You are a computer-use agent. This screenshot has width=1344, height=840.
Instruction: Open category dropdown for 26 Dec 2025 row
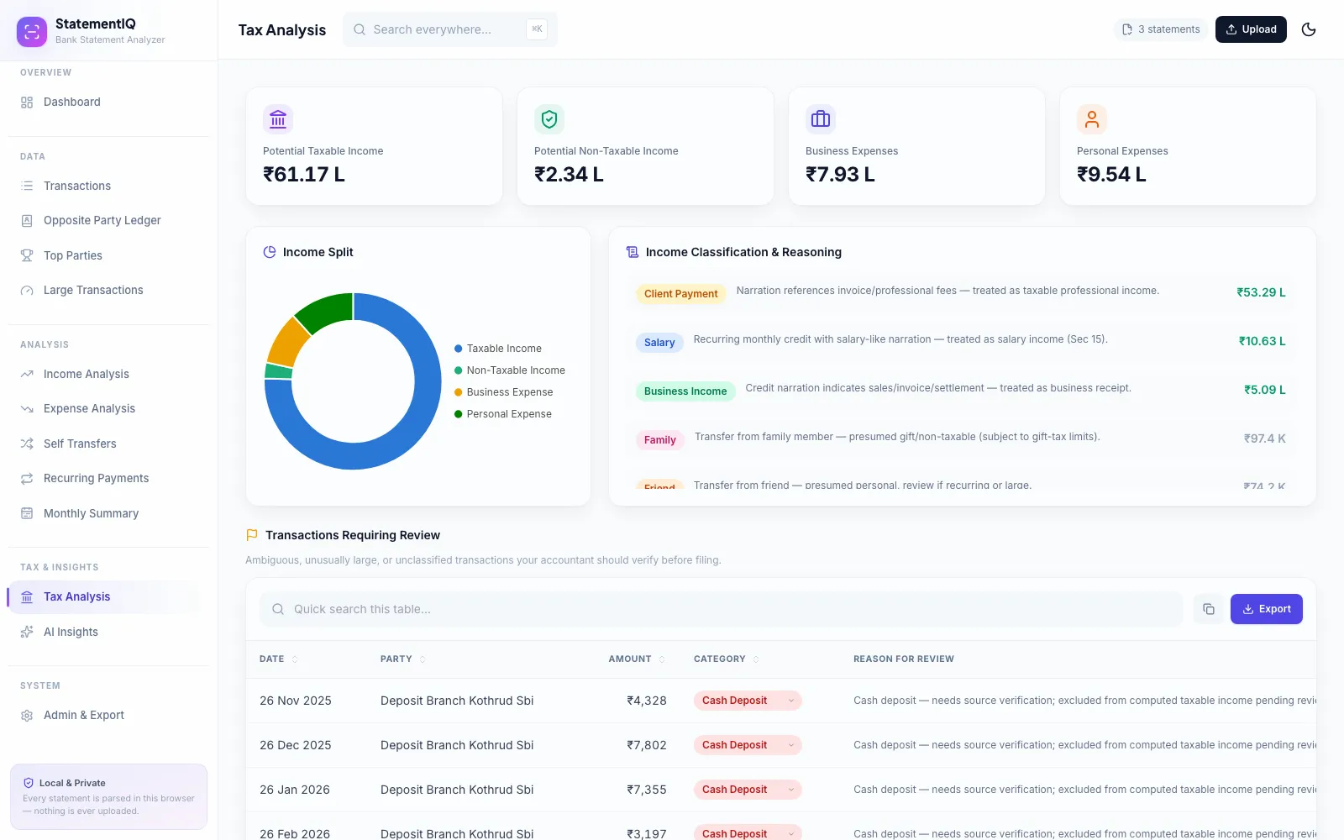(748, 745)
